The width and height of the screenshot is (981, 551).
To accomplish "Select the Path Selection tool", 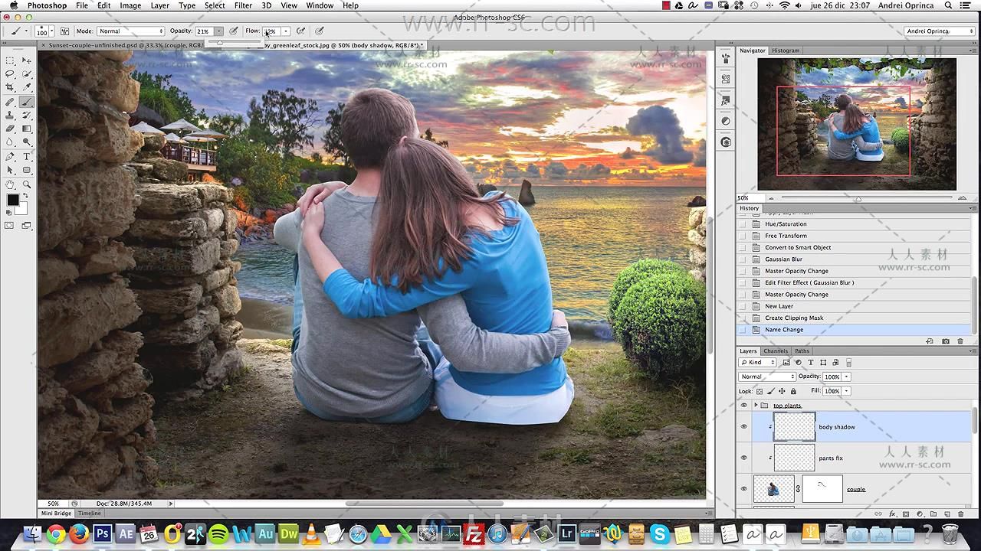I will click(x=10, y=169).
